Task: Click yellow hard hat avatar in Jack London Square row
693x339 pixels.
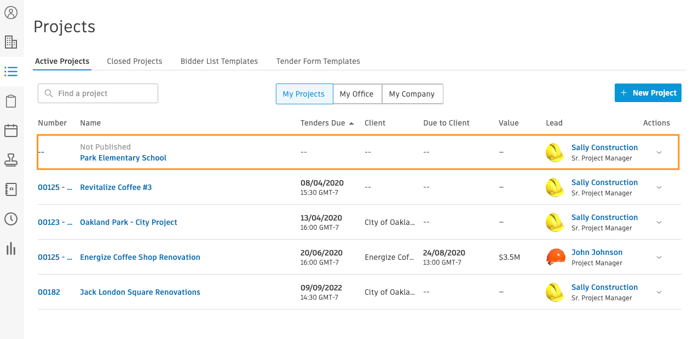Action: point(555,292)
